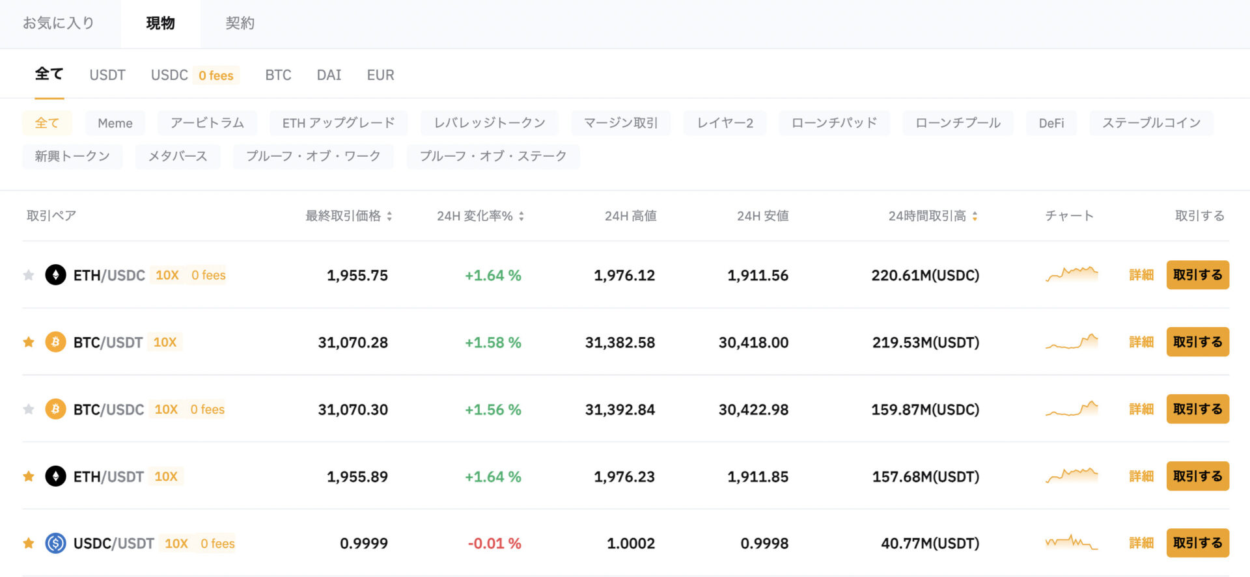Click 取引する button for ETH/USDC

pos(1198,275)
